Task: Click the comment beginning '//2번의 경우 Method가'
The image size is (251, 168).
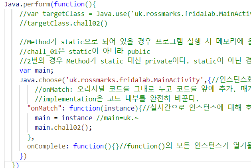Action: (135, 61)
